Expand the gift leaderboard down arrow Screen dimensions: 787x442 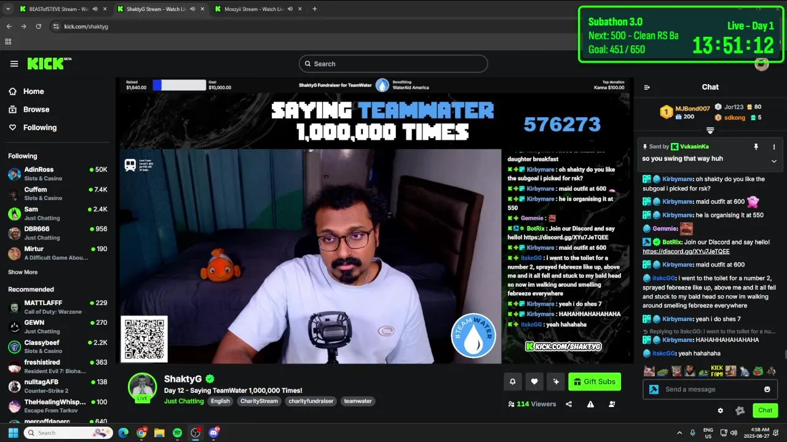click(x=710, y=131)
